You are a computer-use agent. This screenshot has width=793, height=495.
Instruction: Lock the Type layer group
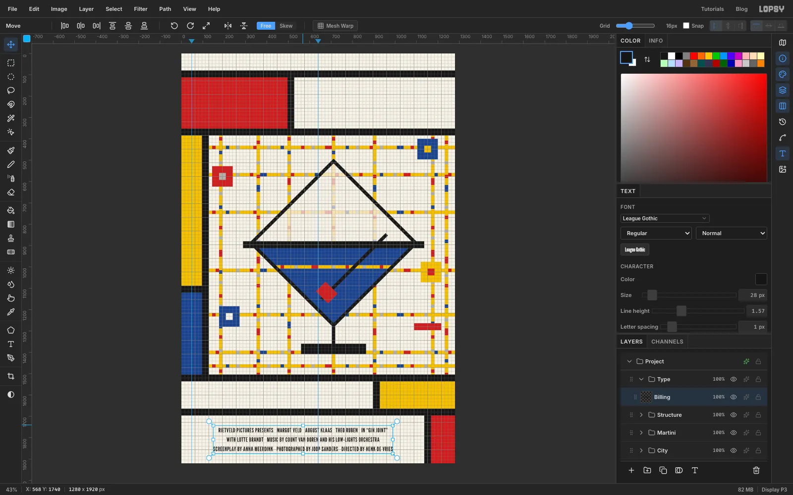pyautogui.click(x=758, y=379)
